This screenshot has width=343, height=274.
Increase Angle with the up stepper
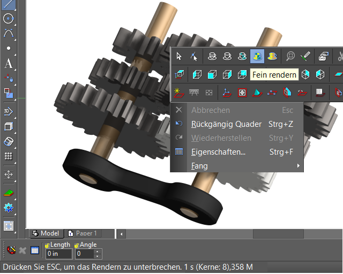click(98, 252)
